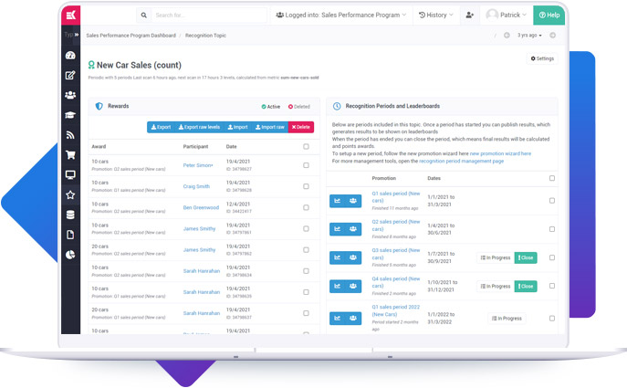Select all rewards with the header checkbox

(306, 146)
